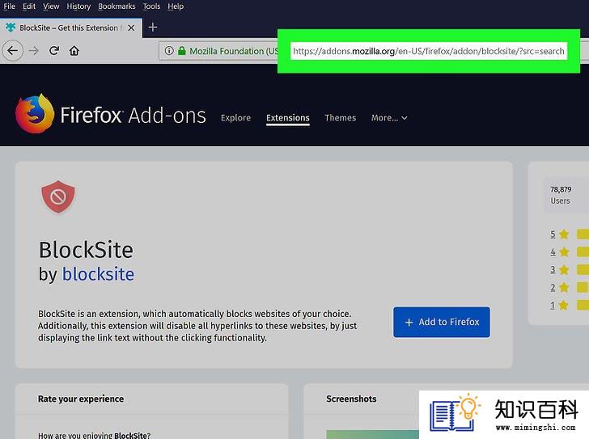Go back with the Back arrow button
Viewport: 589px width, 439px height.
click(12, 51)
